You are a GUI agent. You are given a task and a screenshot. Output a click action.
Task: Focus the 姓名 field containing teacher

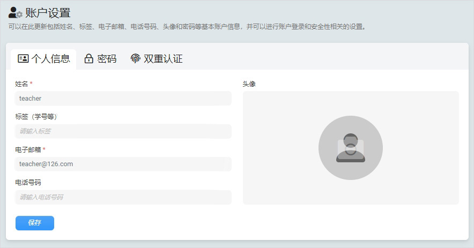[x=123, y=99]
